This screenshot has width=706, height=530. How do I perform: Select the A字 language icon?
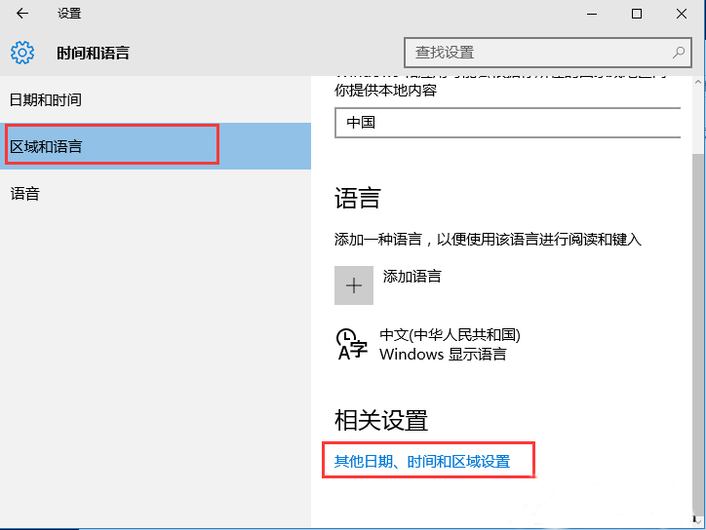[351, 344]
